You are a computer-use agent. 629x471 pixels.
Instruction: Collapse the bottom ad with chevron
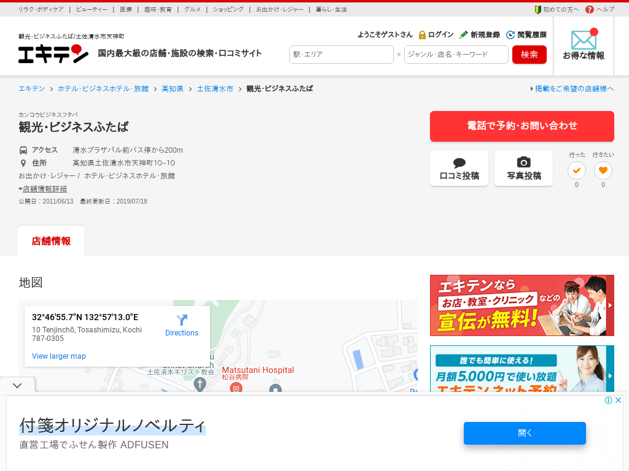tap(17, 386)
